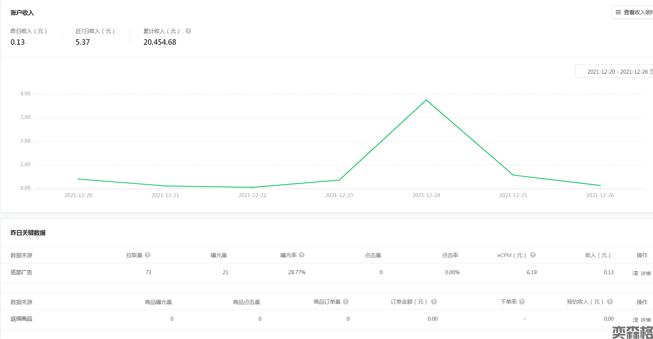This screenshot has height=339, width=653.
Task: Click help icon next to 下单率
Action: [522, 302]
